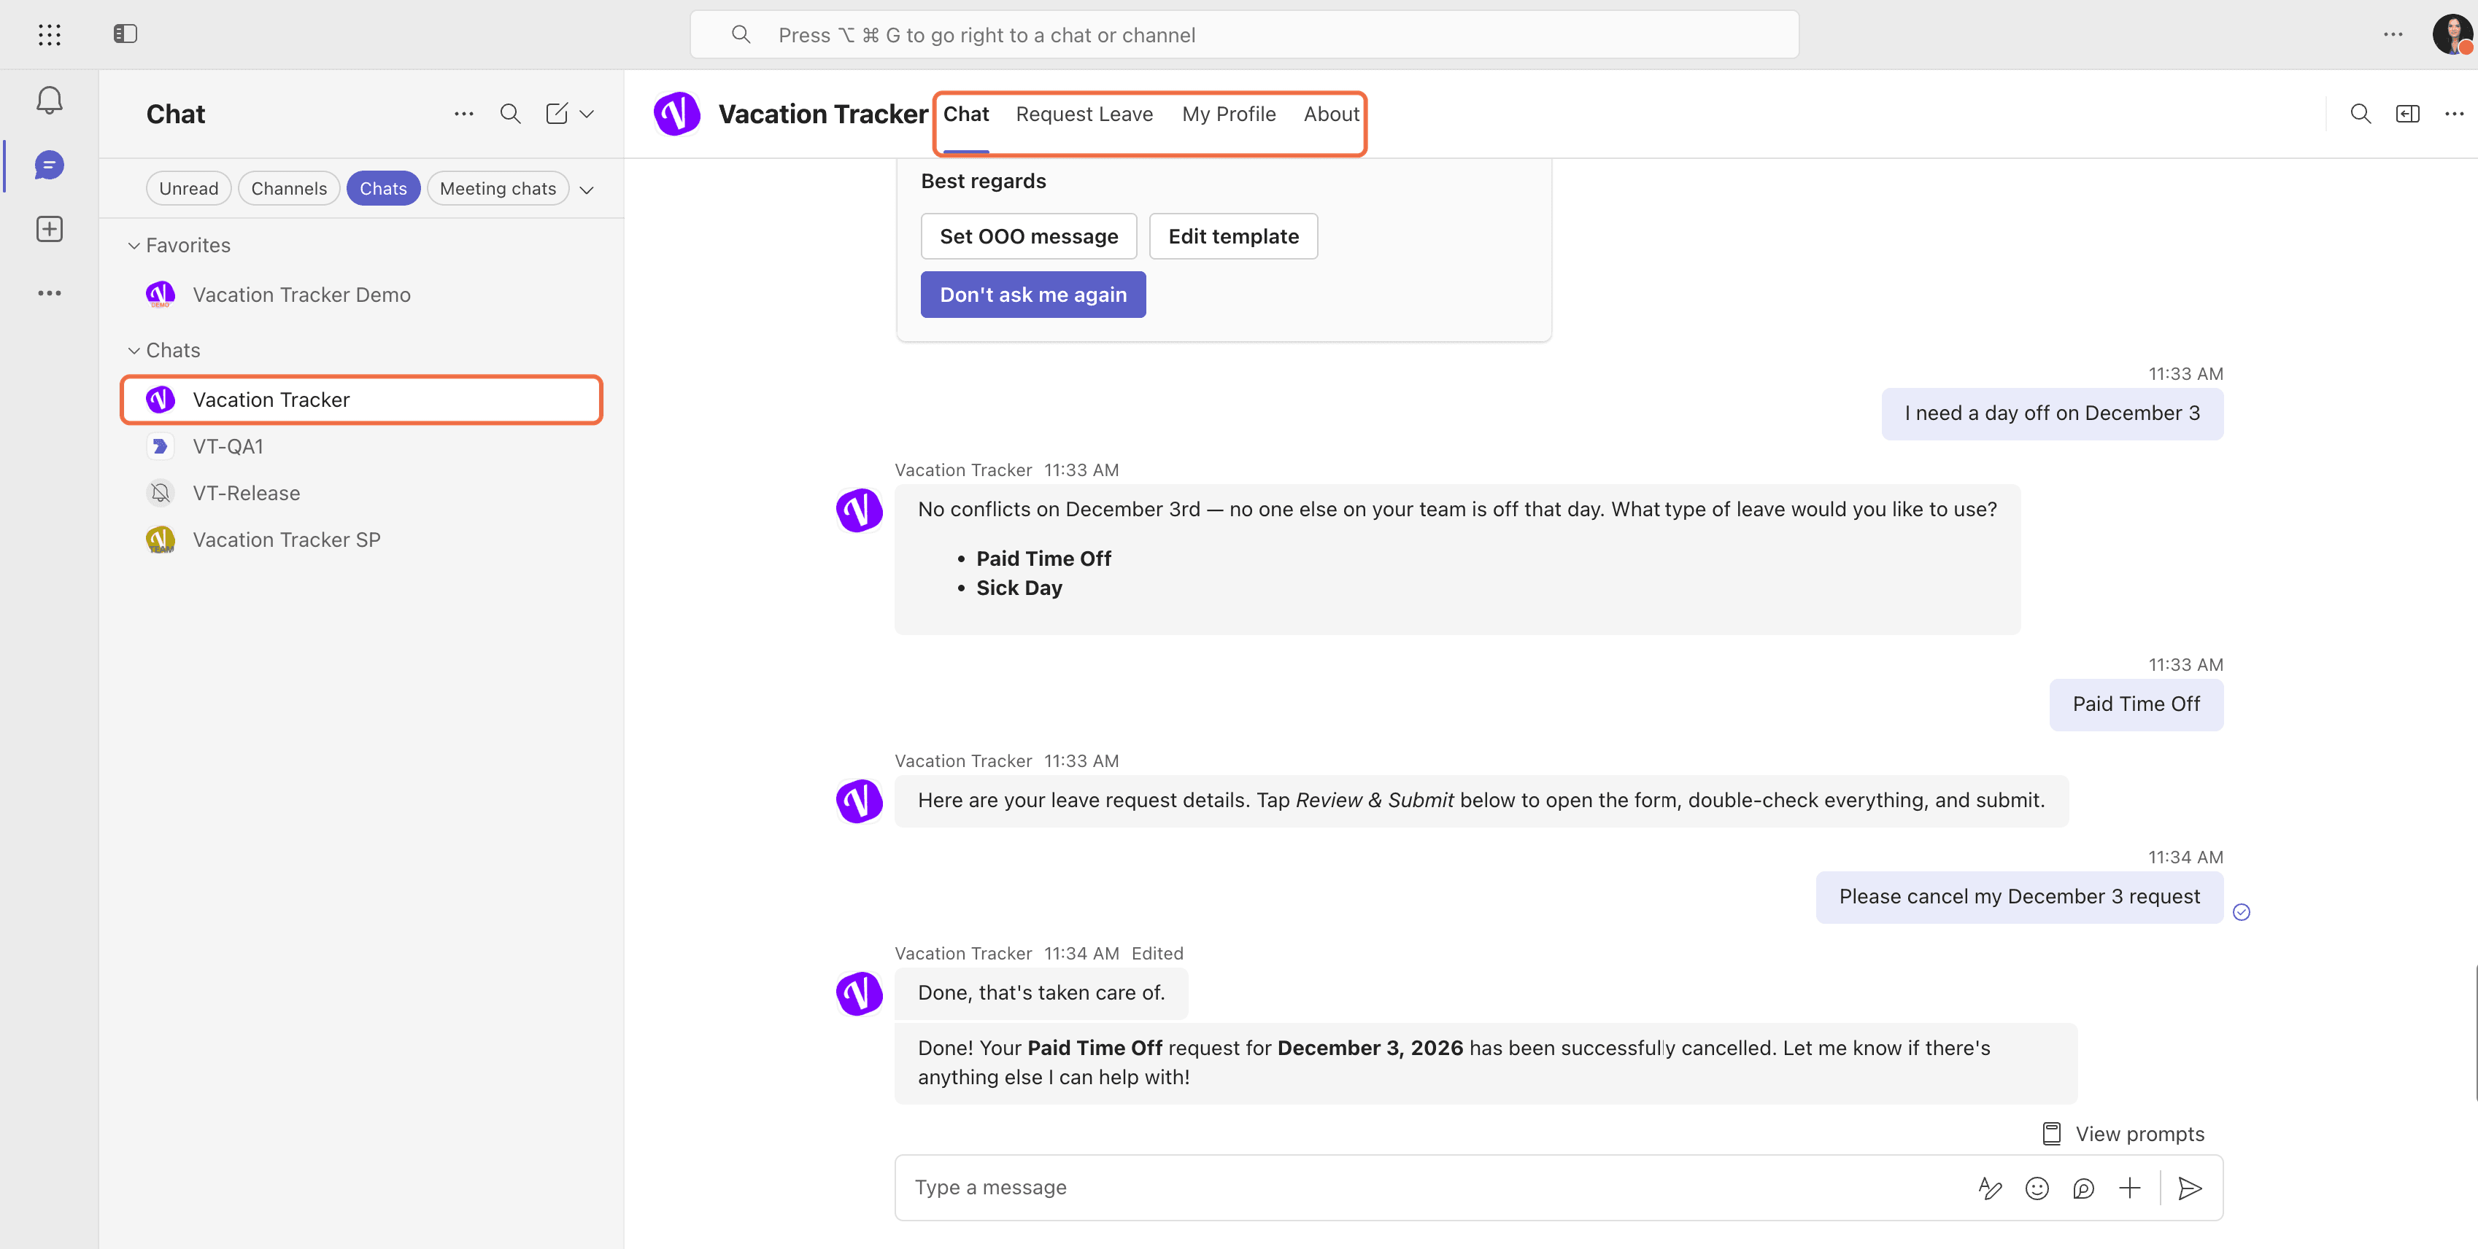The image size is (2478, 1249).
Task: Open the message format icon
Action: pyautogui.click(x=1989, y=1188)
